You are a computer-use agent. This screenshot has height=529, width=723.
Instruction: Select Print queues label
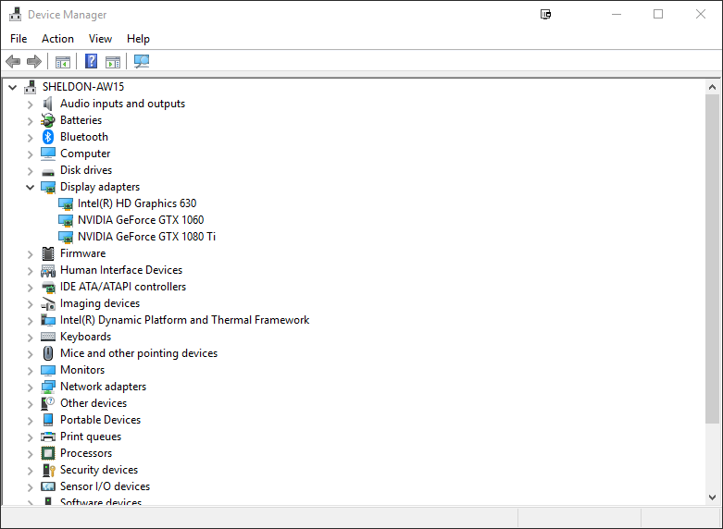click(91, 437)
